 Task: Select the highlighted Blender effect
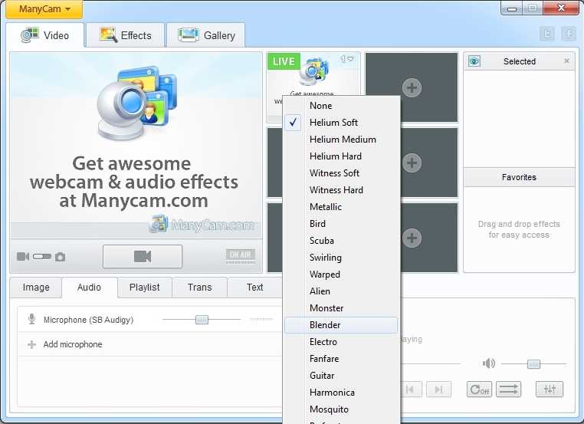pyautogui.click(x=341, y=325)
